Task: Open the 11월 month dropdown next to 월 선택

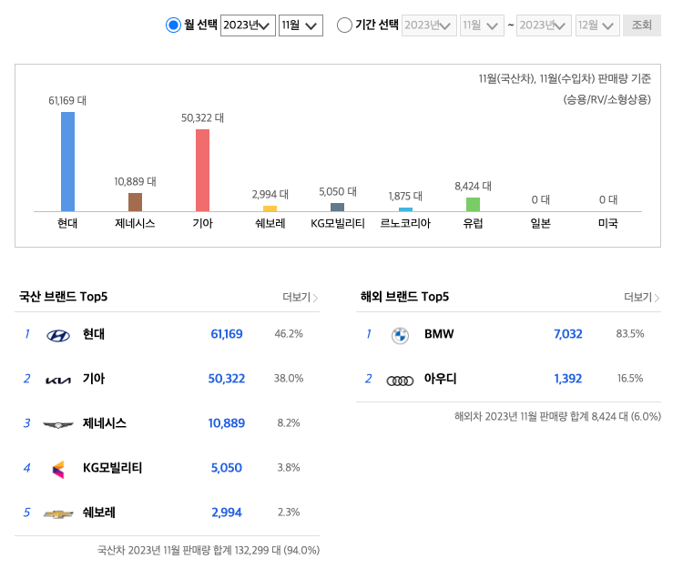Action: point(301,25)
